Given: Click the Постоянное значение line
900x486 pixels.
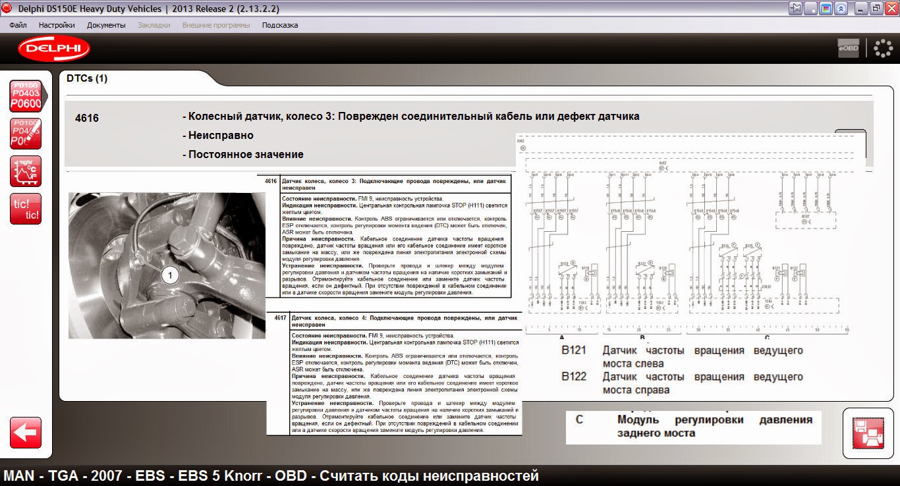Looking at the screenshot, I should tap(243, 154).
